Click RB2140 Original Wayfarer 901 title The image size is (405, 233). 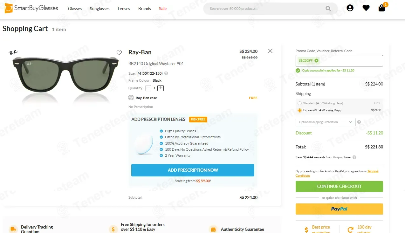tap(156, 64)
